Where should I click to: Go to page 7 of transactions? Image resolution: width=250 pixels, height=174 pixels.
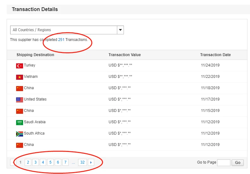tap(65, 162)
